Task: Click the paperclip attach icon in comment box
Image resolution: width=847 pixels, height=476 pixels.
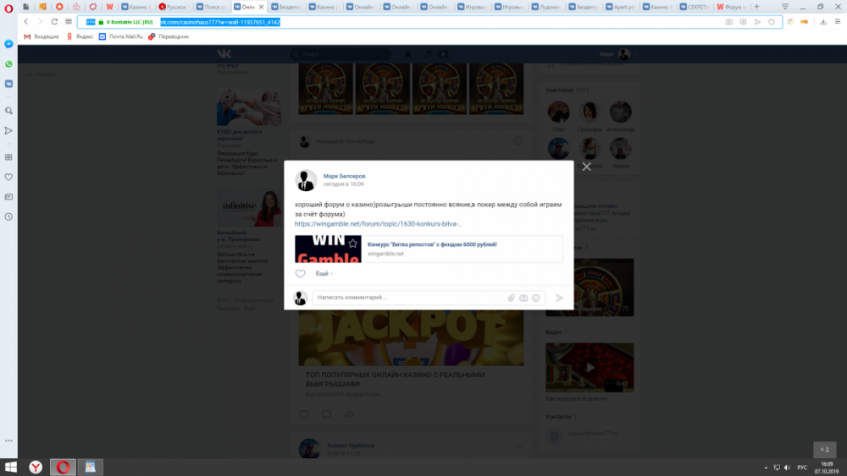Action: point(512,298)
